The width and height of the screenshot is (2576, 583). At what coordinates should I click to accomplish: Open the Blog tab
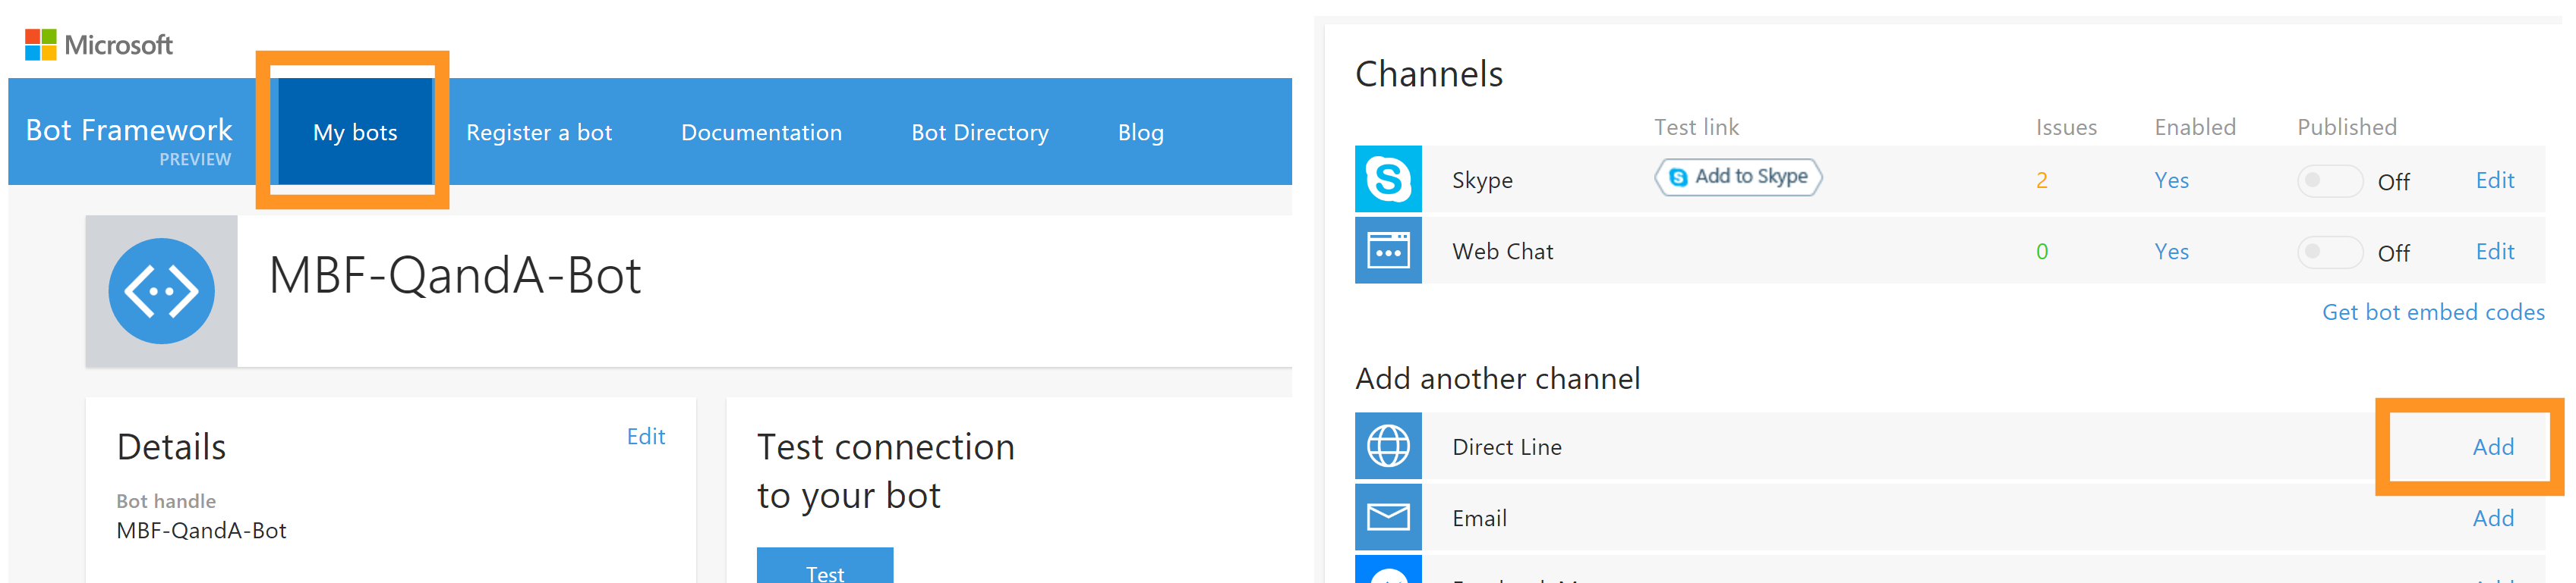click(x=1141, y=132)
